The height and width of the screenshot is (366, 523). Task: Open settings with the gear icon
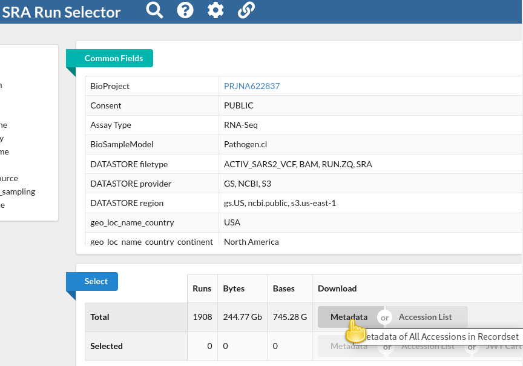(x=215, y=10)
